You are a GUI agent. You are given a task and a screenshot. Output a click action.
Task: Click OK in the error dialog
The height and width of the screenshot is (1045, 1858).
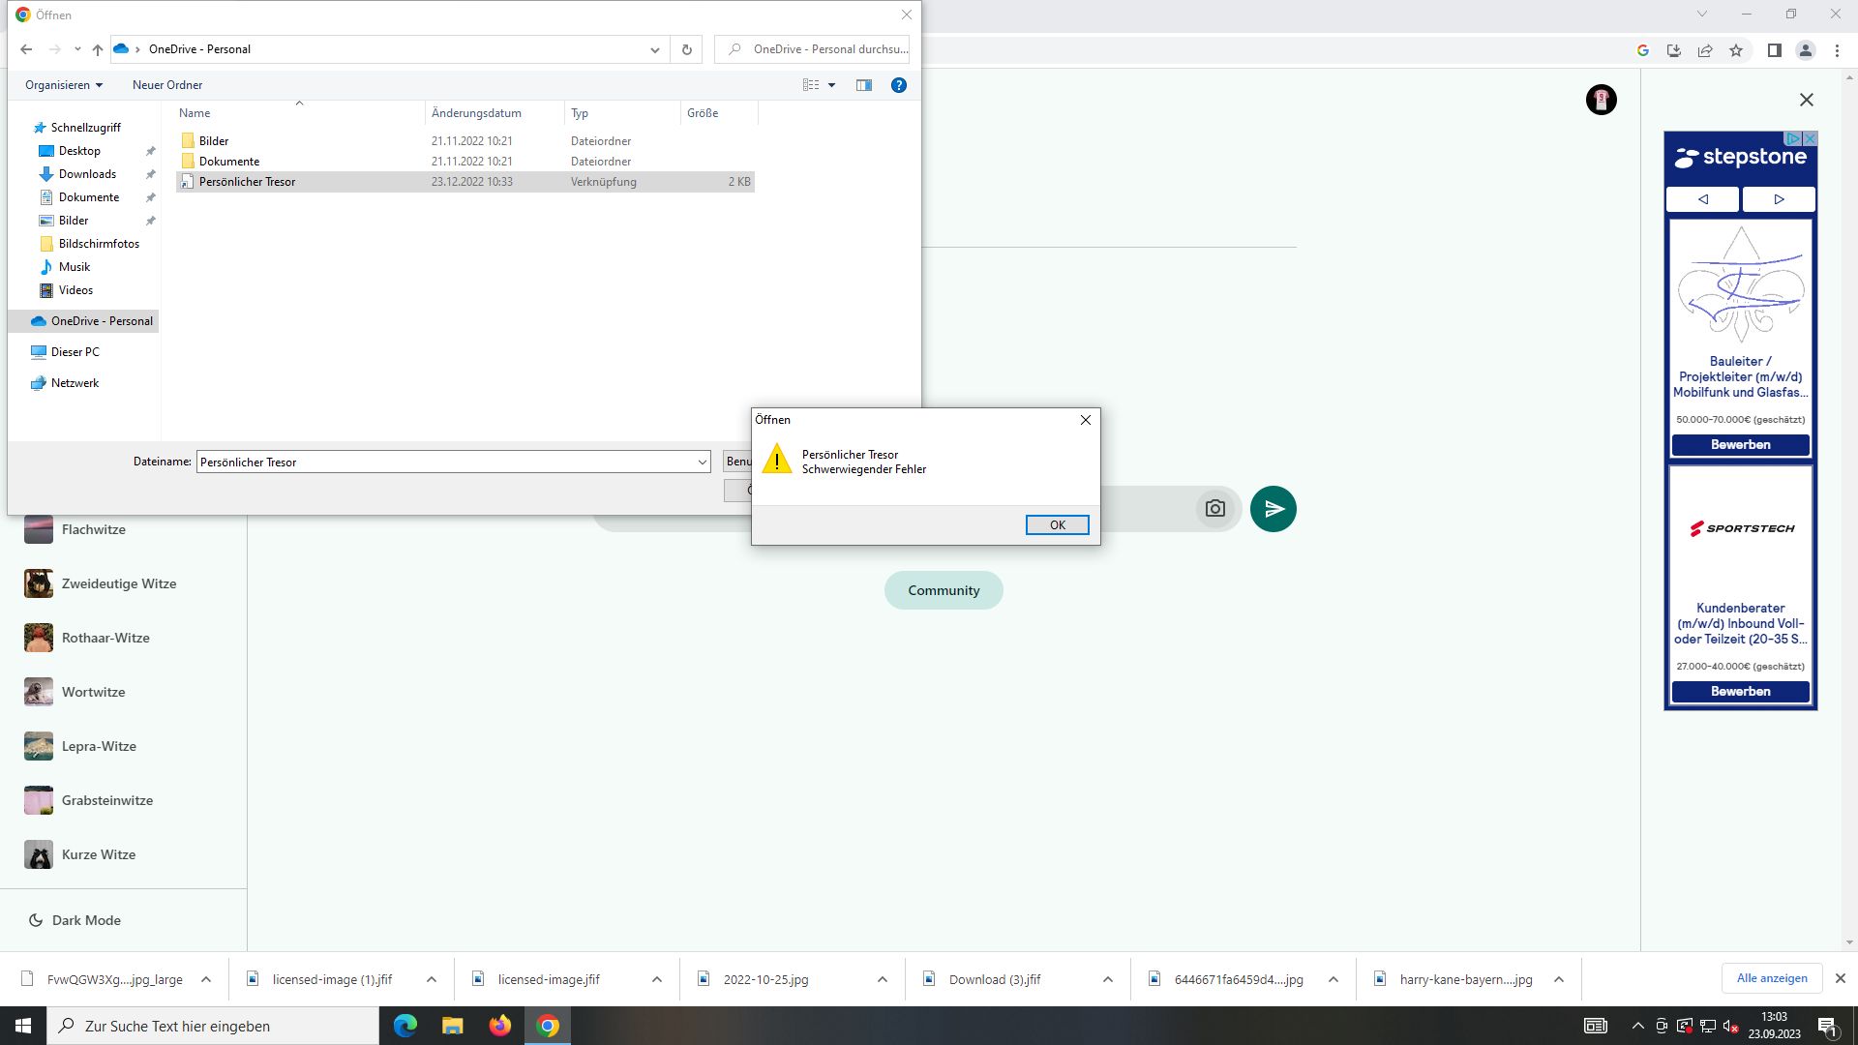pyautogui.click(x=1057, y=524)
